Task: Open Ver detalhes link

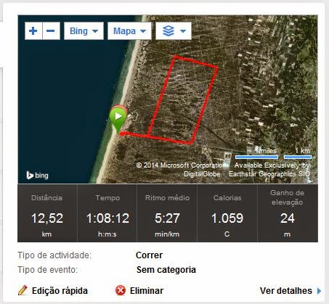Action: tap(286, 291)
